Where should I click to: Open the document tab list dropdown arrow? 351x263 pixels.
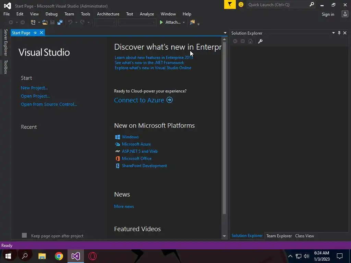click(x=225, y=33)
